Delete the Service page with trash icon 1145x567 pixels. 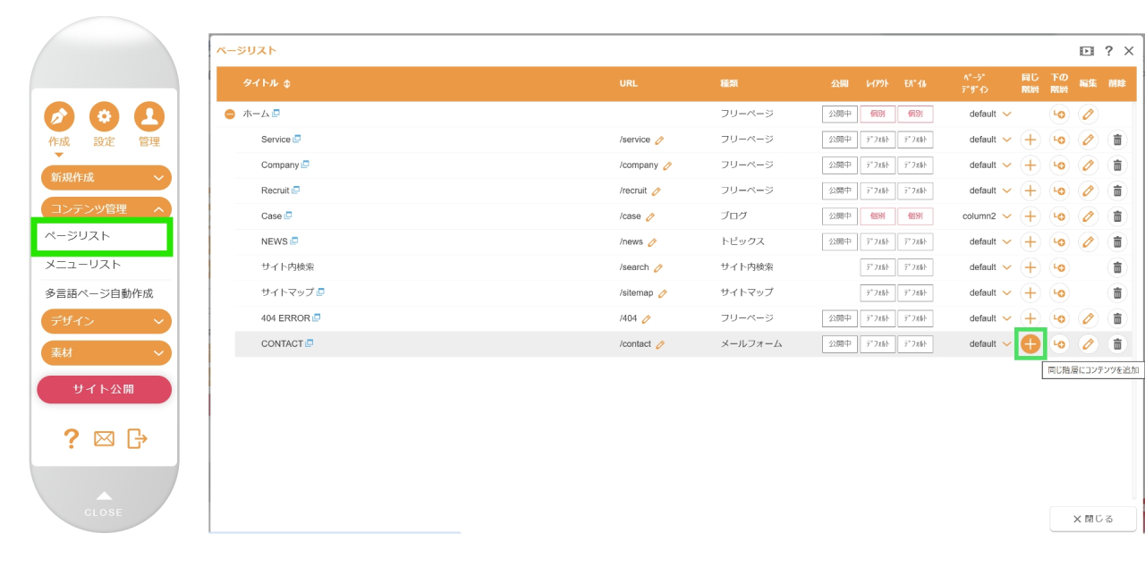[x=1116, y=140]
